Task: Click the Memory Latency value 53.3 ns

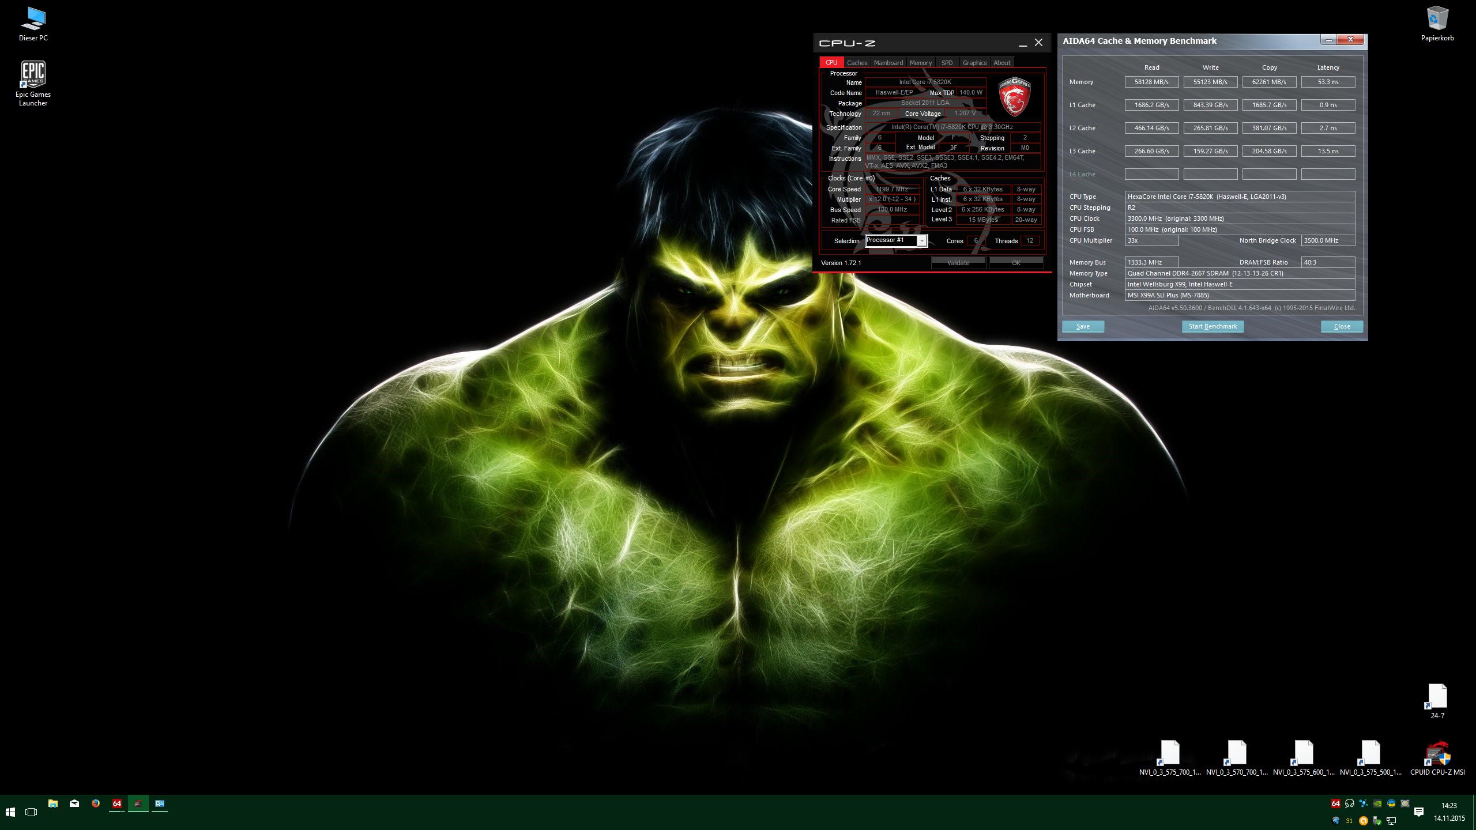Action: [x=1328, y=82]
